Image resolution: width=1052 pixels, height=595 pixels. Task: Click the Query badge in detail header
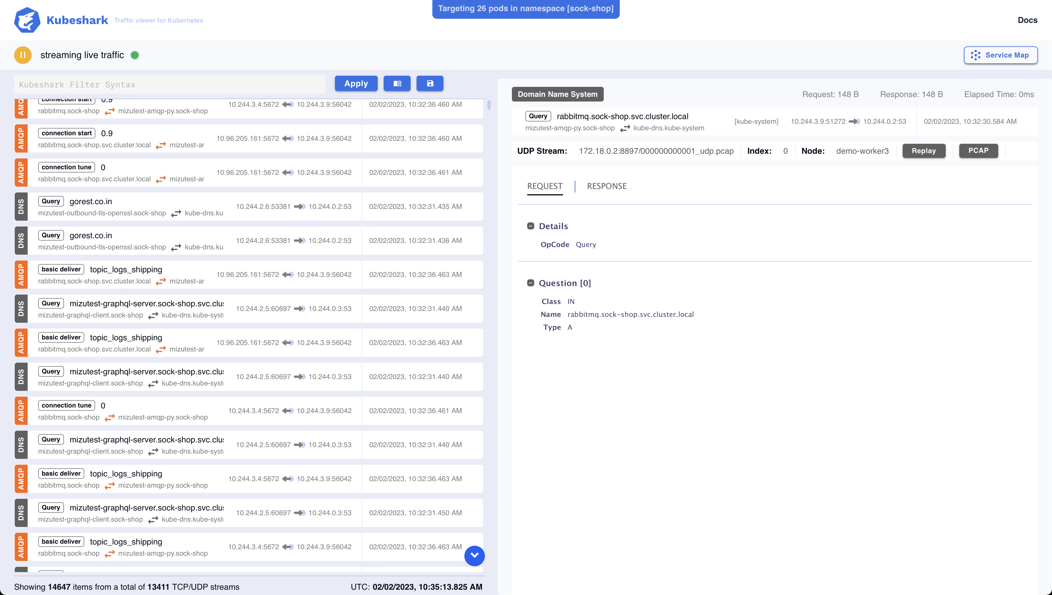tap(538, 116)
